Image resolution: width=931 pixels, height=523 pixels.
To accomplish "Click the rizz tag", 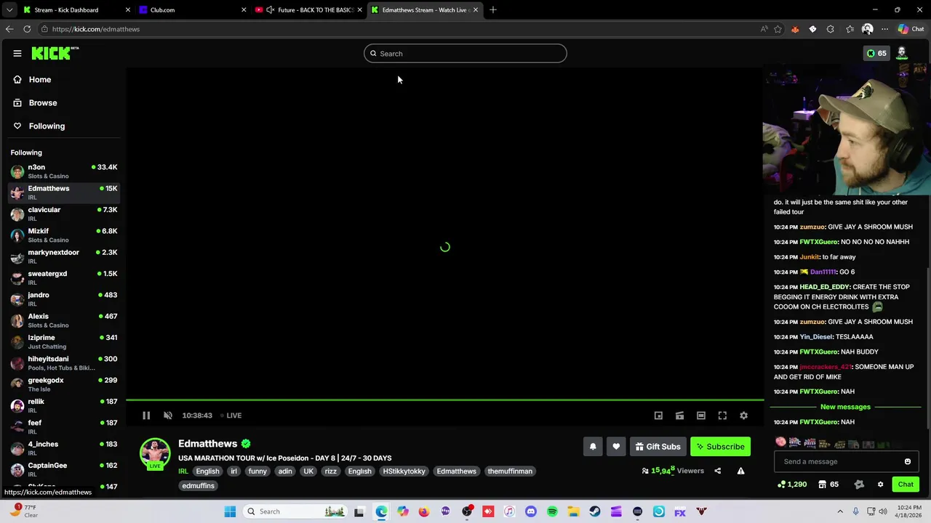I will pos(331,471).
